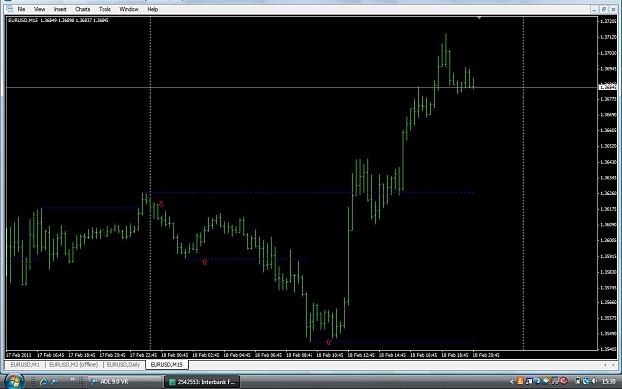Click the orange tray icon
Image resolution: width=622 pixels, height=389 pixels.
(x=519, y=381)
